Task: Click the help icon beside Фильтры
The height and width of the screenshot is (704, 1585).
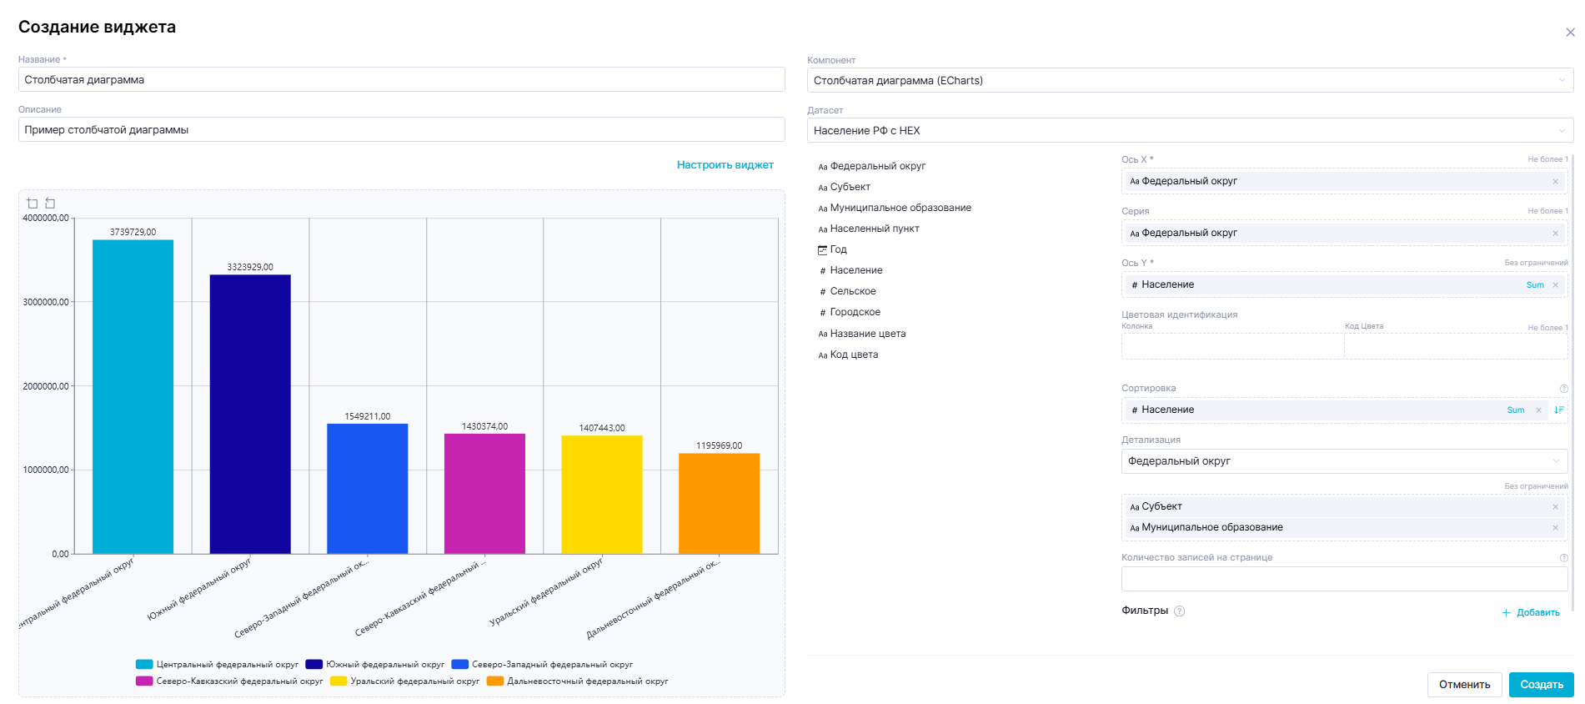Action: 1179,611
